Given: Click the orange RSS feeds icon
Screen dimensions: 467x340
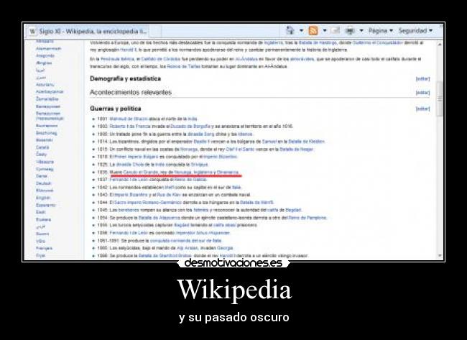Looking at the screenshot, I should coord(313,30).
